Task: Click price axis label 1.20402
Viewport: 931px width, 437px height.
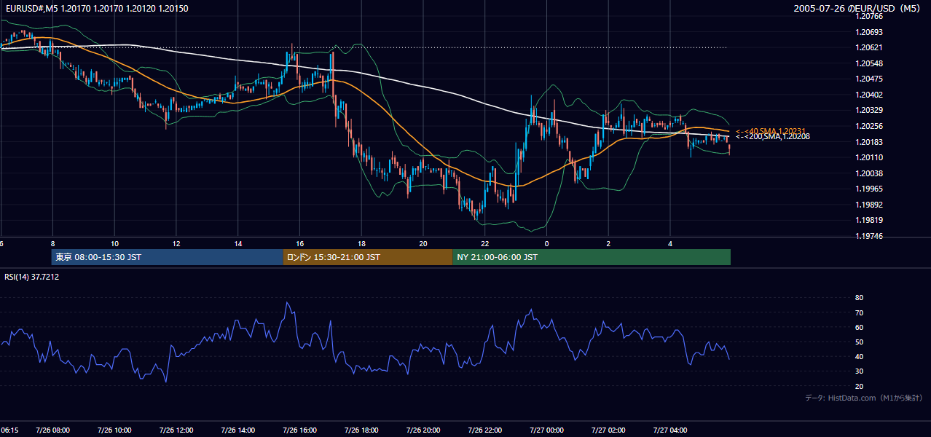Action: pyautogui.click(x=869, y=95)
